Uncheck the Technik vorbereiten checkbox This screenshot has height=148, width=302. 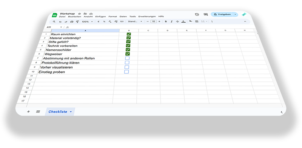128,46
